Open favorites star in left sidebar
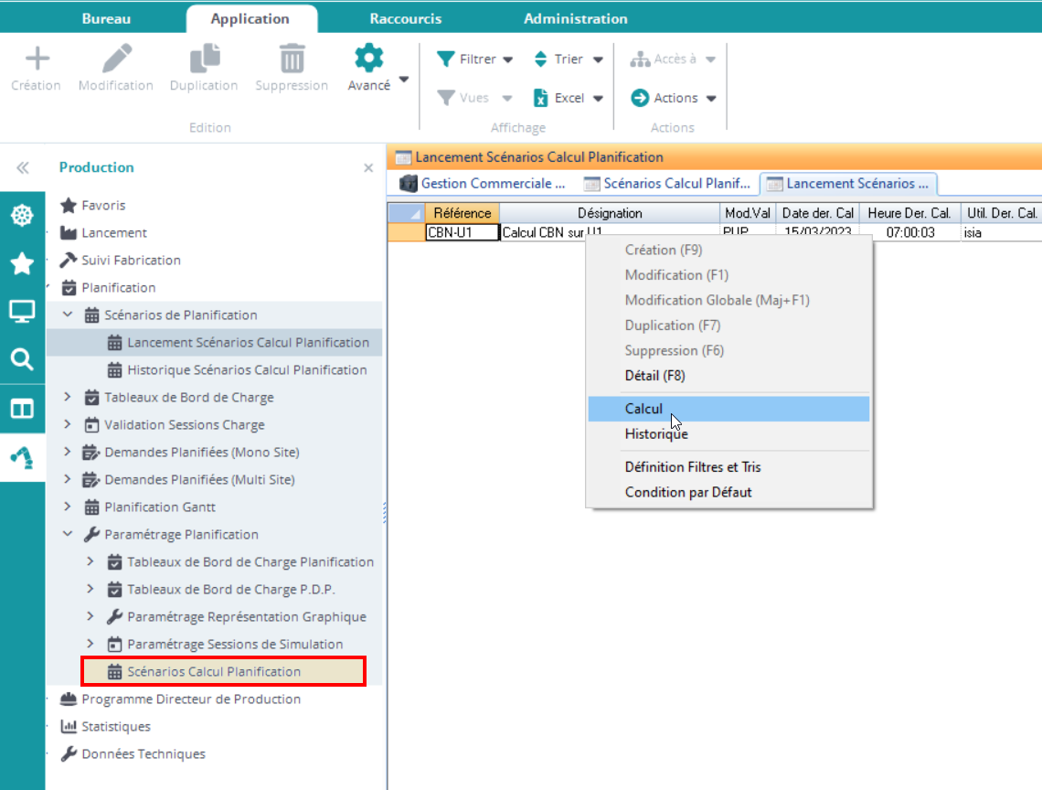 (x=22, y=264)
